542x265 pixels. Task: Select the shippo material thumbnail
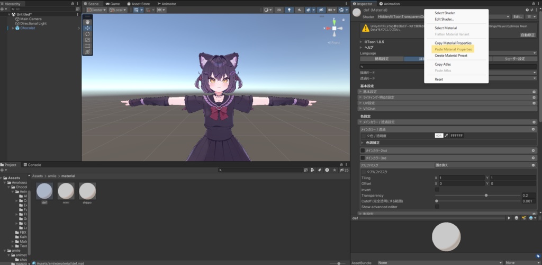87,191
